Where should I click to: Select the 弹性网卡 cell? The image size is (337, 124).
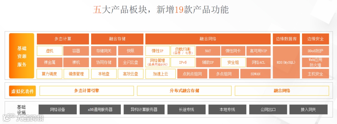tap(233, 51)
